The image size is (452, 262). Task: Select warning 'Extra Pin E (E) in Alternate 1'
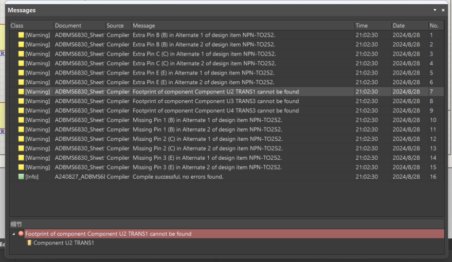227,73
